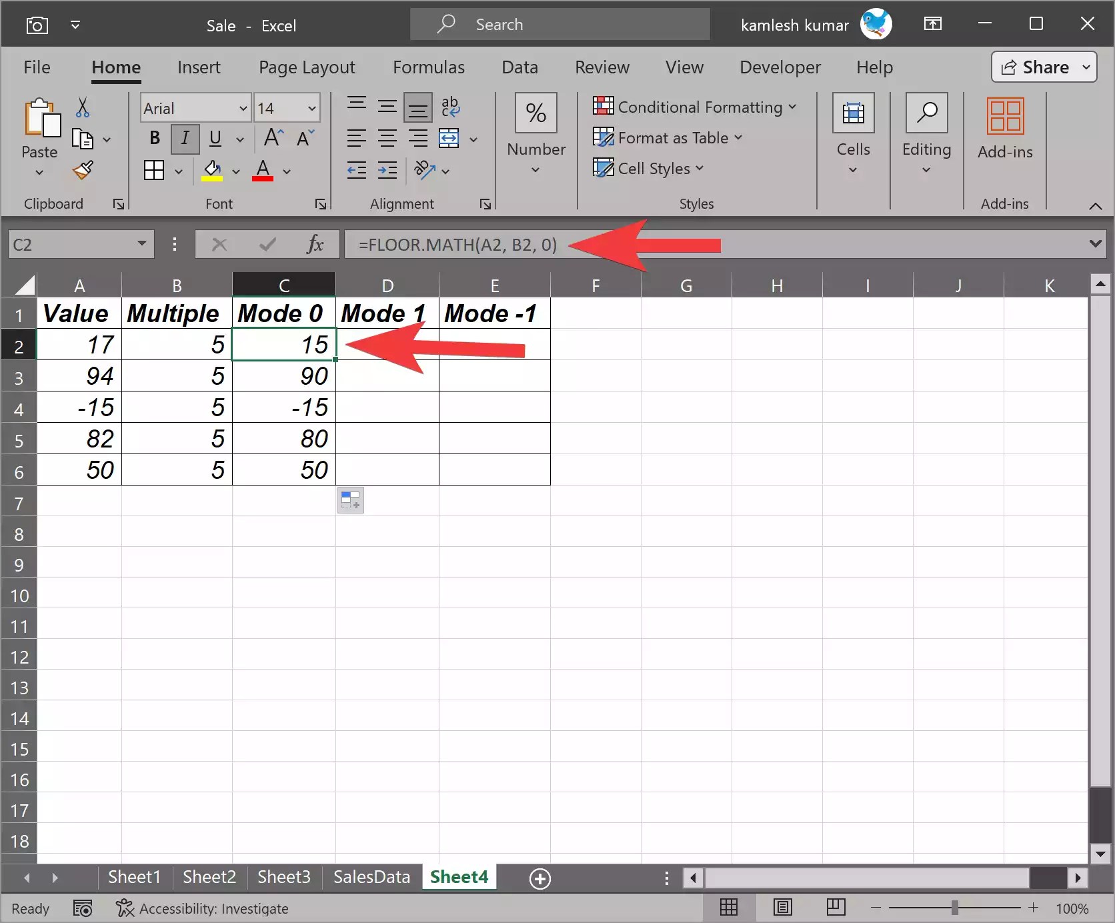This screenshot has width=1115, height=923.
Task: Click the Insert Function fx icon
Action: (315, 244)
